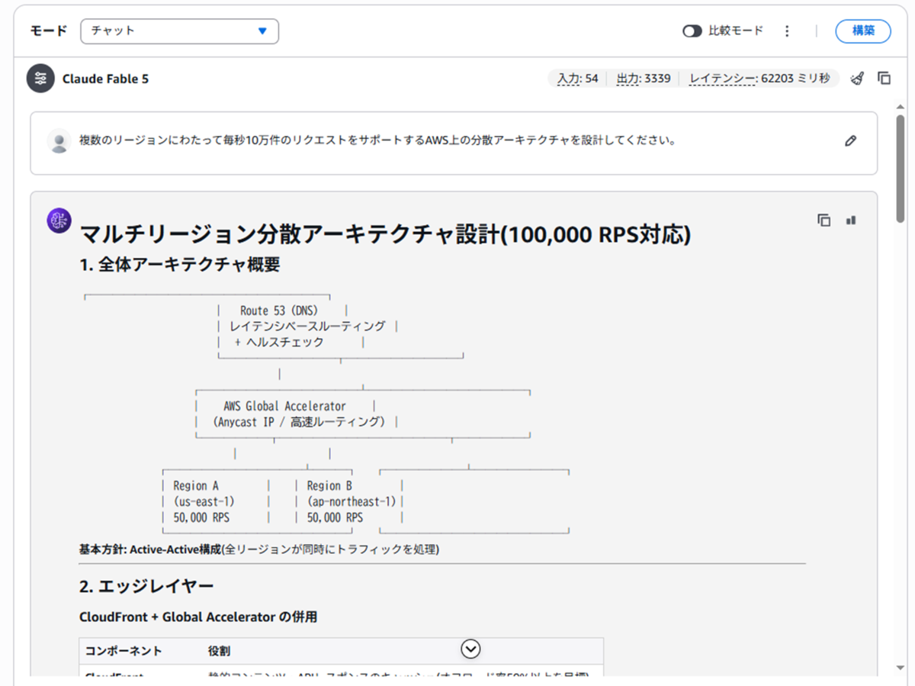Click the 出力: 3339 metric
Viewport: 915px width, 686px height.
pos(644,79)
